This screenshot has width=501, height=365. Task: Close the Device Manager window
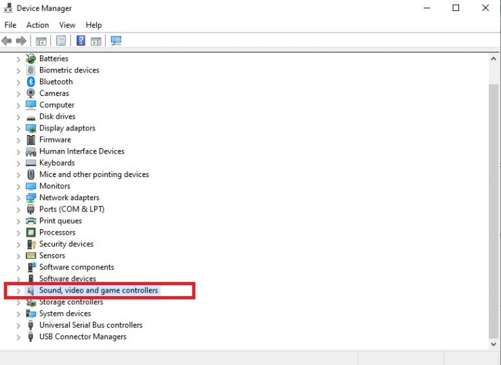pyautogui.click(x=485, y=7)
